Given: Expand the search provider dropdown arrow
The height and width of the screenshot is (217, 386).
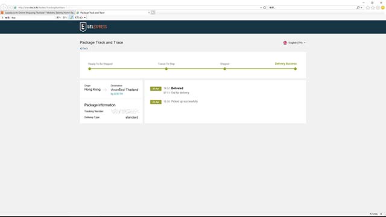Looking at the screenshot, I should (x=361, y=8).
